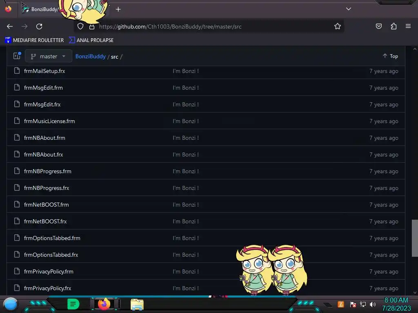Open file frmMsgEdit.frx
Screen dimensions: 418x313
(42, 105)
